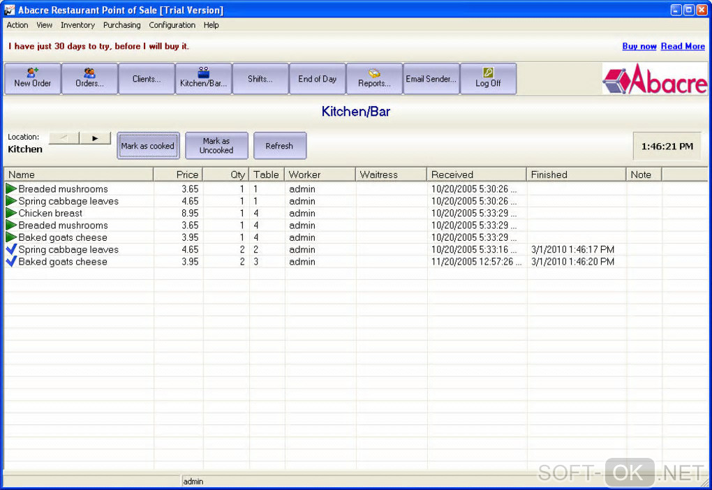Click the 8.95 price cell
Viewport: 712px width, 490px height.
(190, 213)
